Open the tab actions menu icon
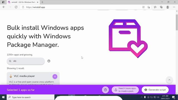178x100 pixels. tap(3, 2)
